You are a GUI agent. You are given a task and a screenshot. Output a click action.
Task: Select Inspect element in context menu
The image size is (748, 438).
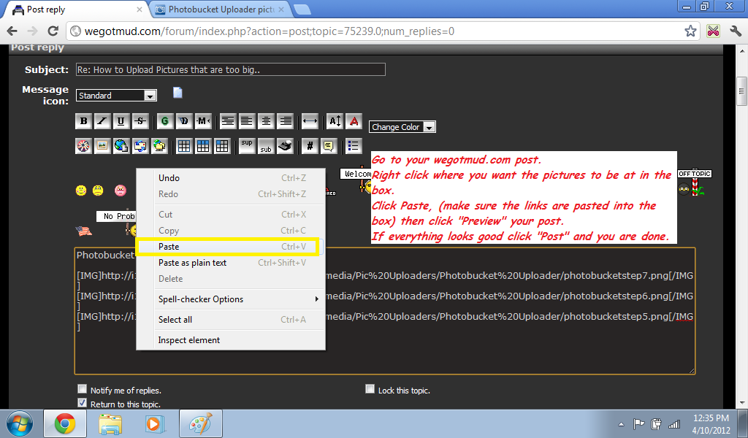[x=189, y=340]
